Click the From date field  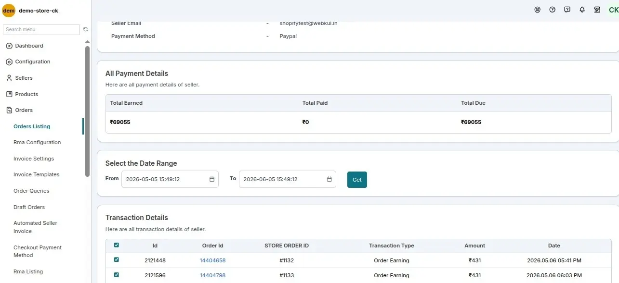pyautogui.click(x=170, y=179)
